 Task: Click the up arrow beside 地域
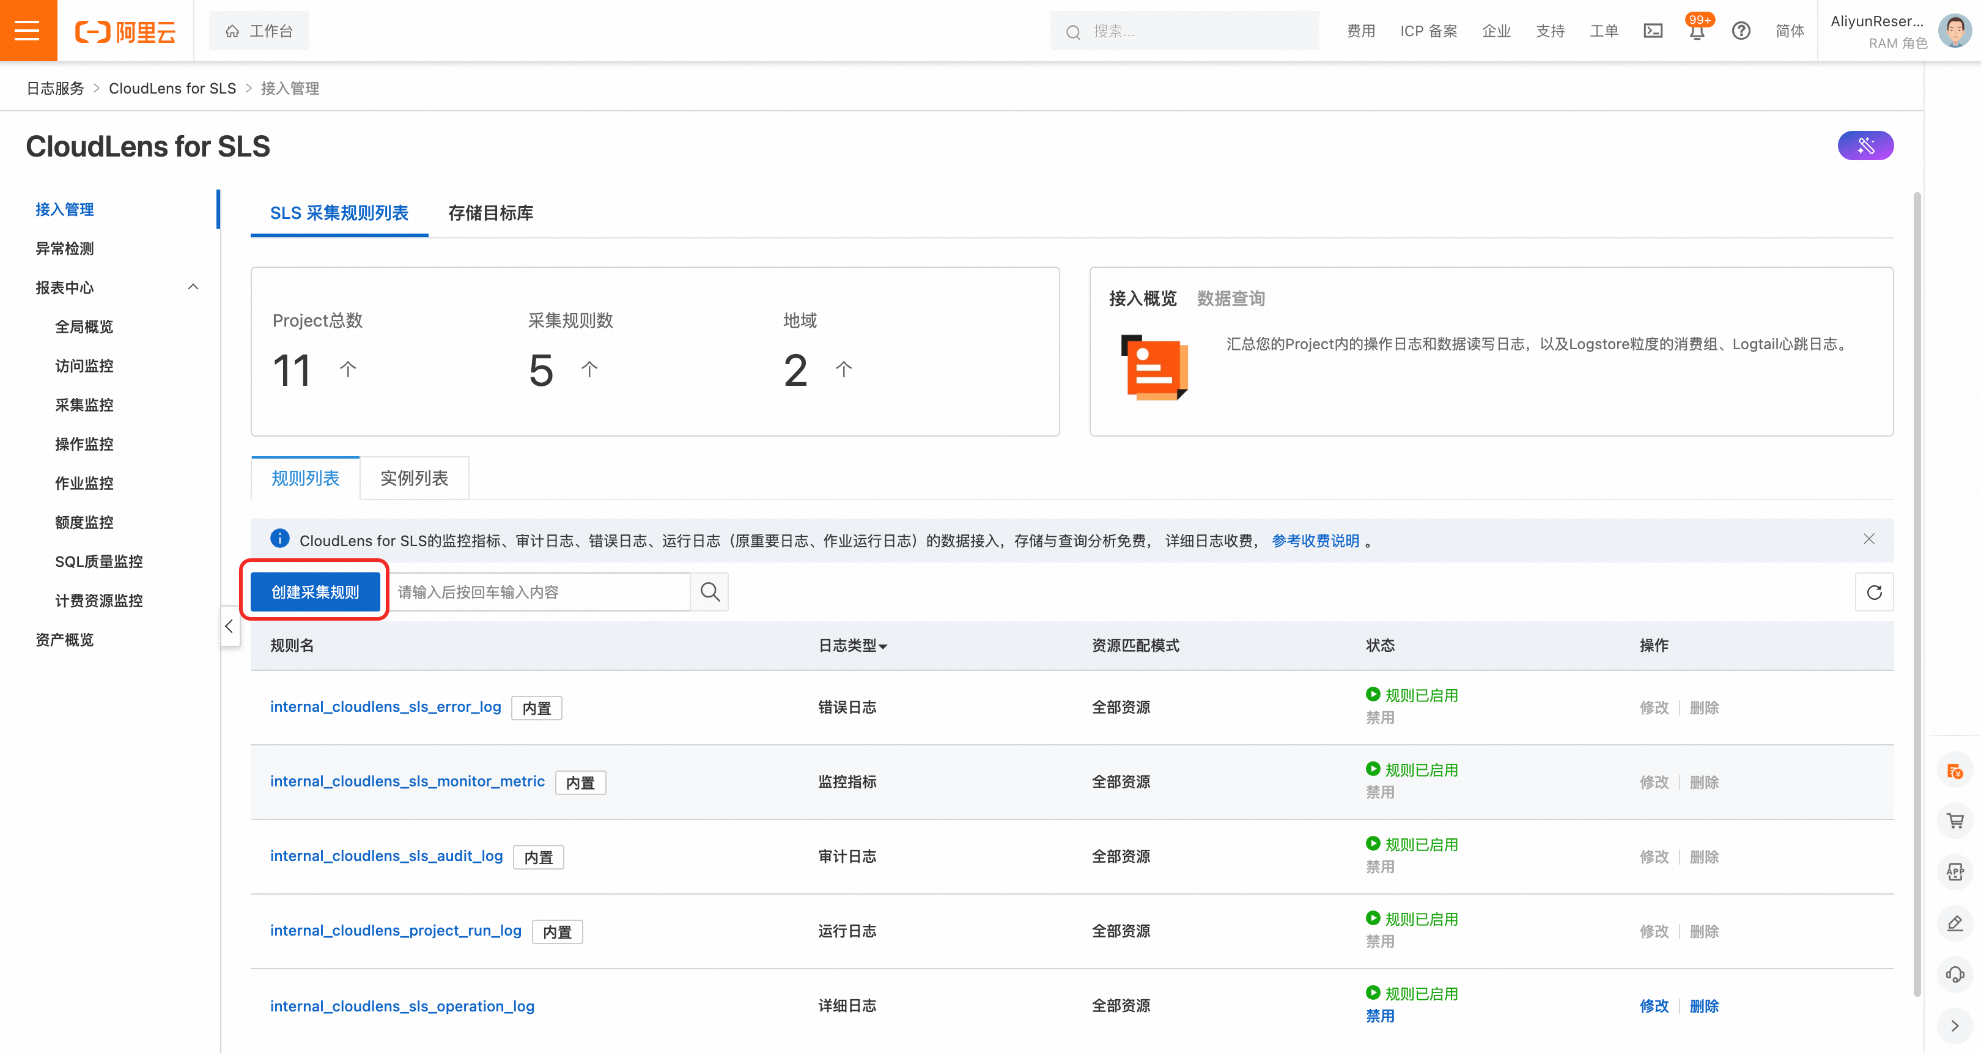click(844, 369)
